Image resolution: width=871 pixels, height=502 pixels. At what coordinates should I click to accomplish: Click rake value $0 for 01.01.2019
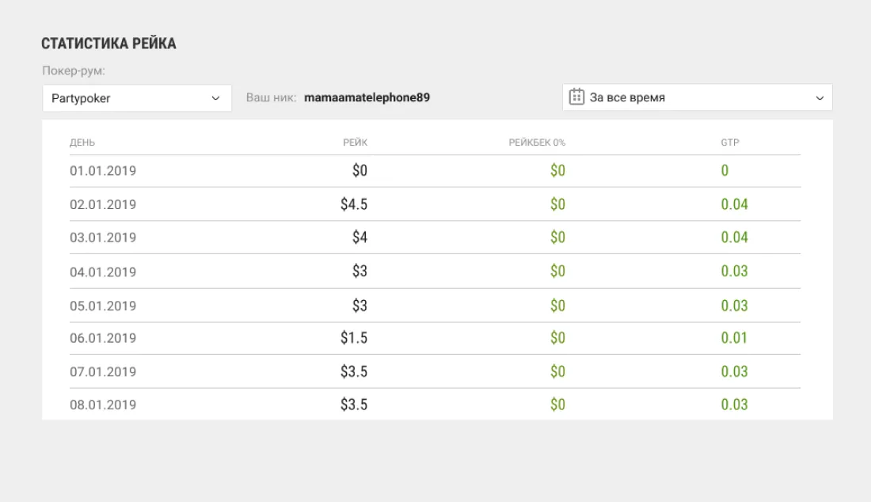point(359,170)
